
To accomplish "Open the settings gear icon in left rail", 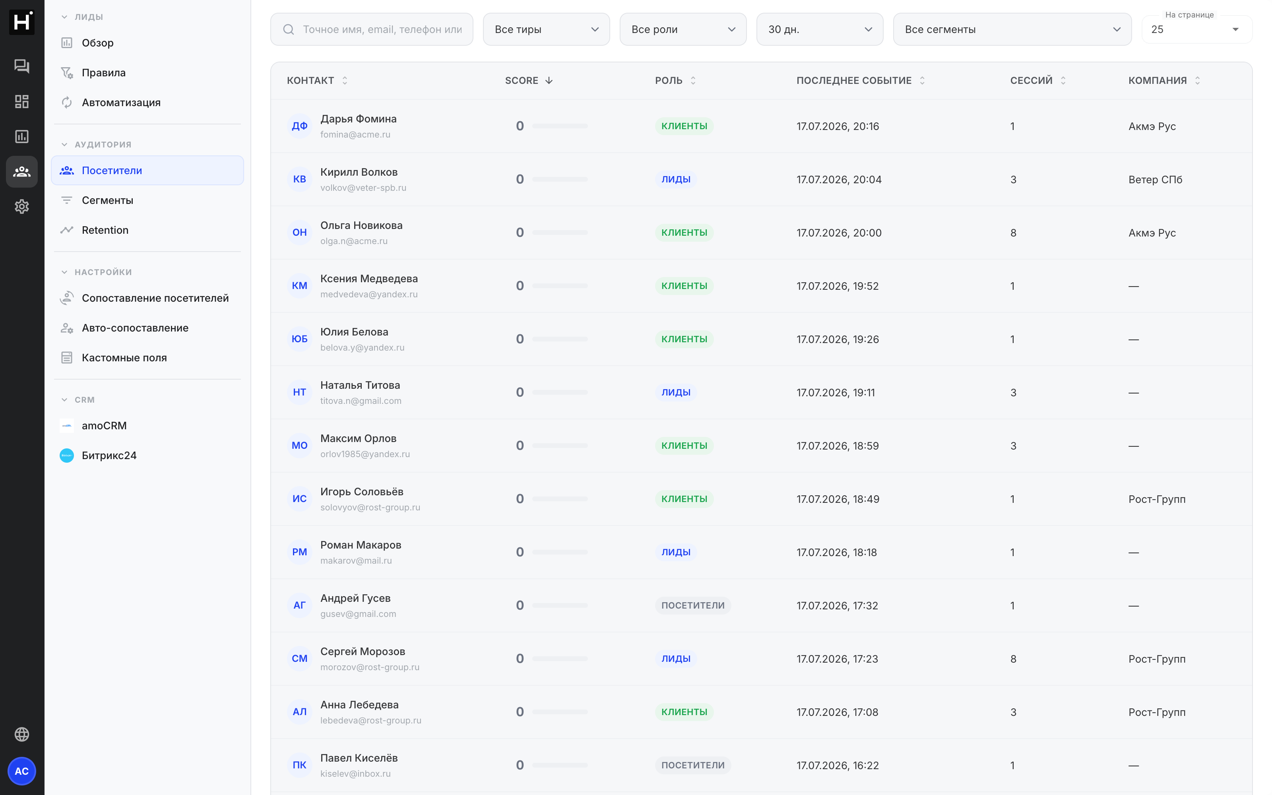I will (x=21, y=207).
